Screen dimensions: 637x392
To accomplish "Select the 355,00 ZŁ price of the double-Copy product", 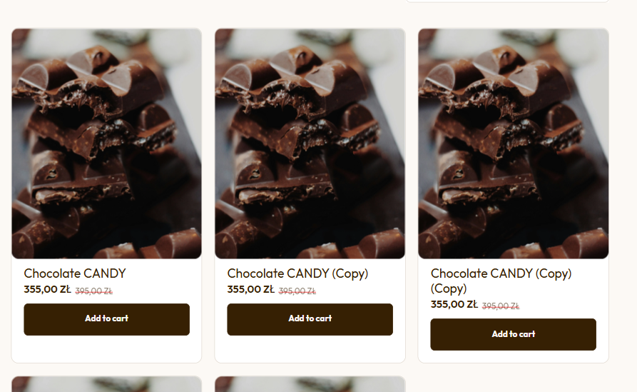I will [x=454, y=305].
